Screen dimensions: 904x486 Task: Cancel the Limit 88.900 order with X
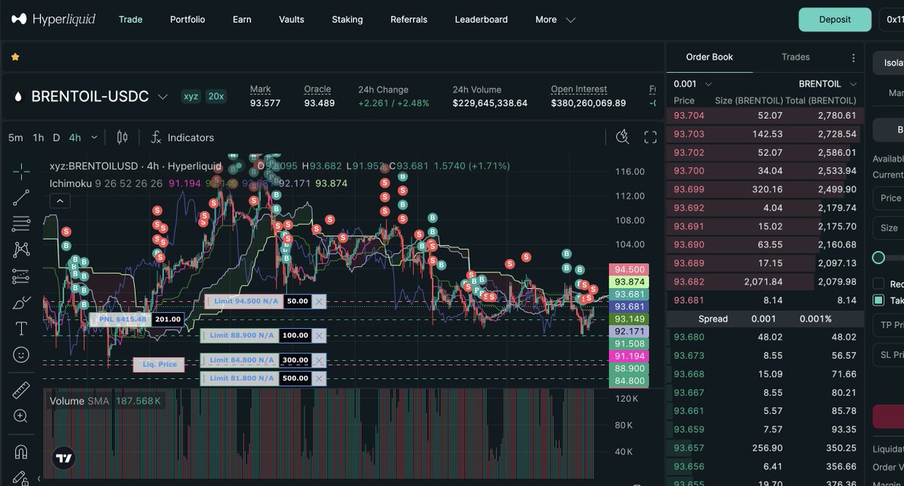(319, 336)
